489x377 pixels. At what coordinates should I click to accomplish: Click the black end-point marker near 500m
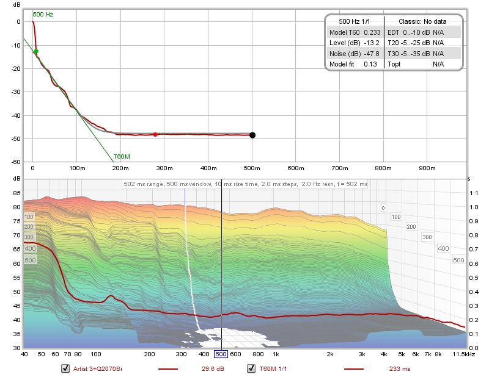[252, 135]
